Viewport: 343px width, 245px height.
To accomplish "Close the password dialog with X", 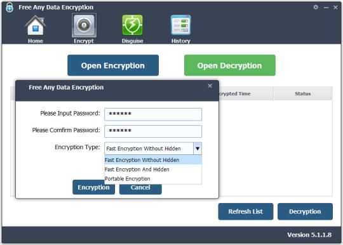I will 210,86.
